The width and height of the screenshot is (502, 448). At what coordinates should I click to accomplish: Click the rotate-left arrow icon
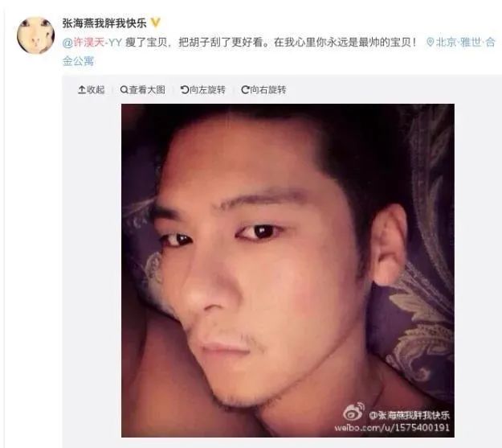coord(185,90)
